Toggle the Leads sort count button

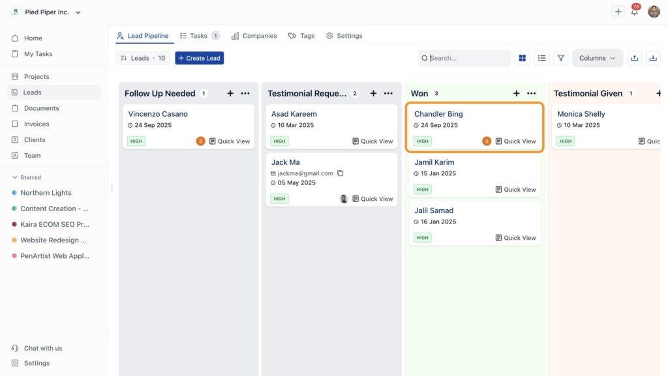[x=142, y=58]
